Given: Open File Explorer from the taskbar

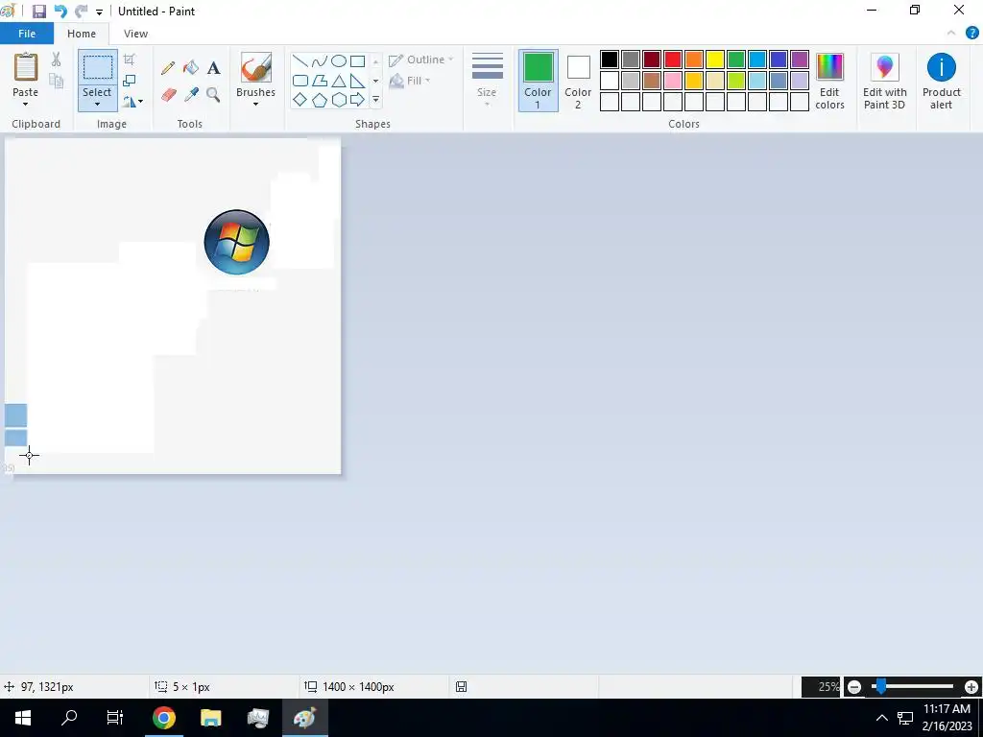Looking at the screenshot, I should (210, 718).
